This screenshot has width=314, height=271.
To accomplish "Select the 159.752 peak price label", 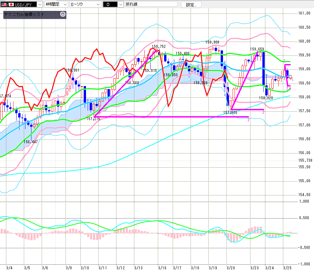I will (159, 47).
